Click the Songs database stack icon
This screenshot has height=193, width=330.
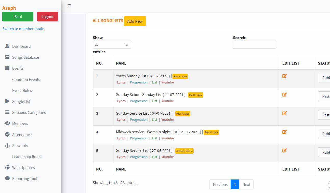click(x=7, y=57)
